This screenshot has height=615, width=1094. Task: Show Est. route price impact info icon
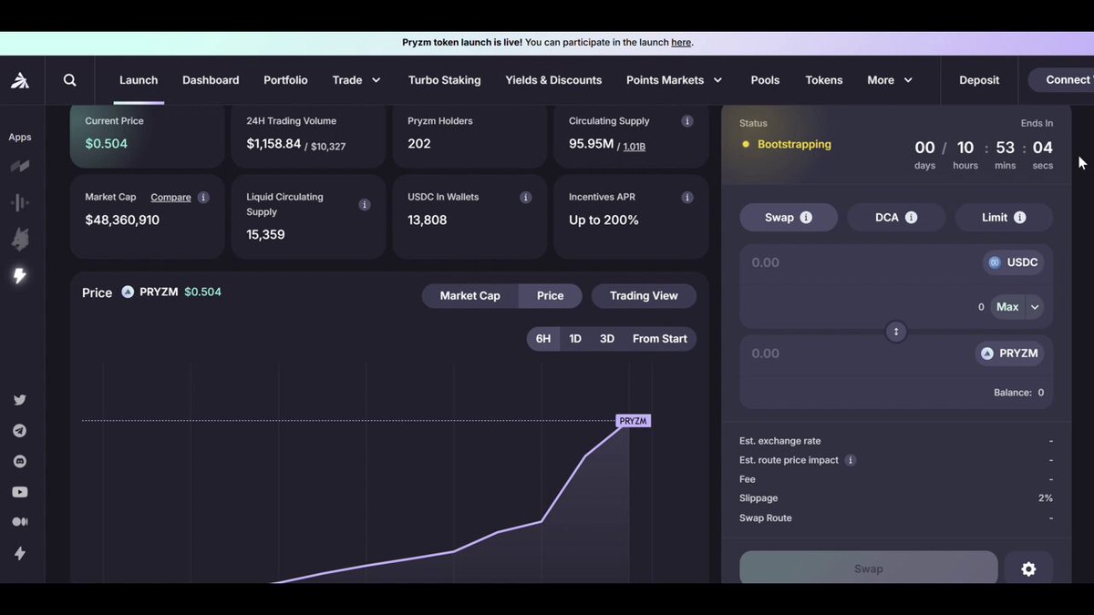click(851, 460)
